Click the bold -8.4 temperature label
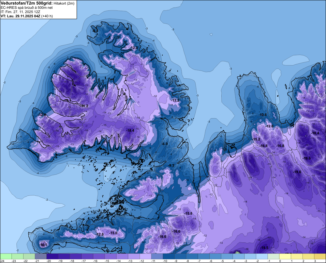 [95, 31]
